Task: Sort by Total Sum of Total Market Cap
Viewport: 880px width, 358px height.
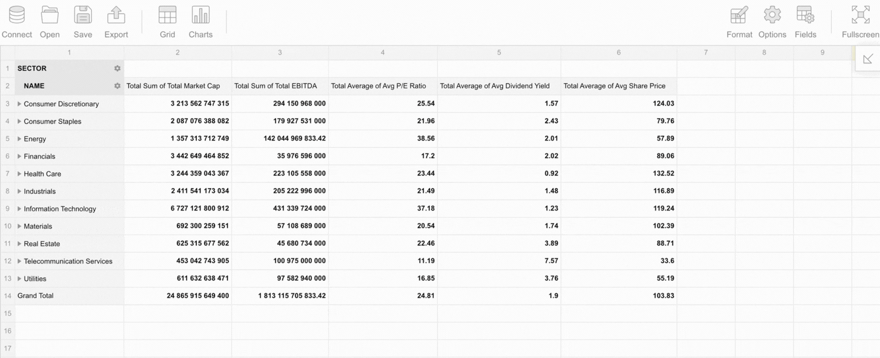Action: (178, 86)
